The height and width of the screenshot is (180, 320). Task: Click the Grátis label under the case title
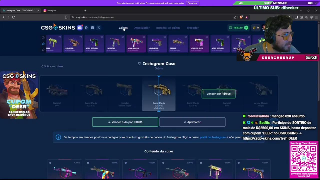click(159, 68)
